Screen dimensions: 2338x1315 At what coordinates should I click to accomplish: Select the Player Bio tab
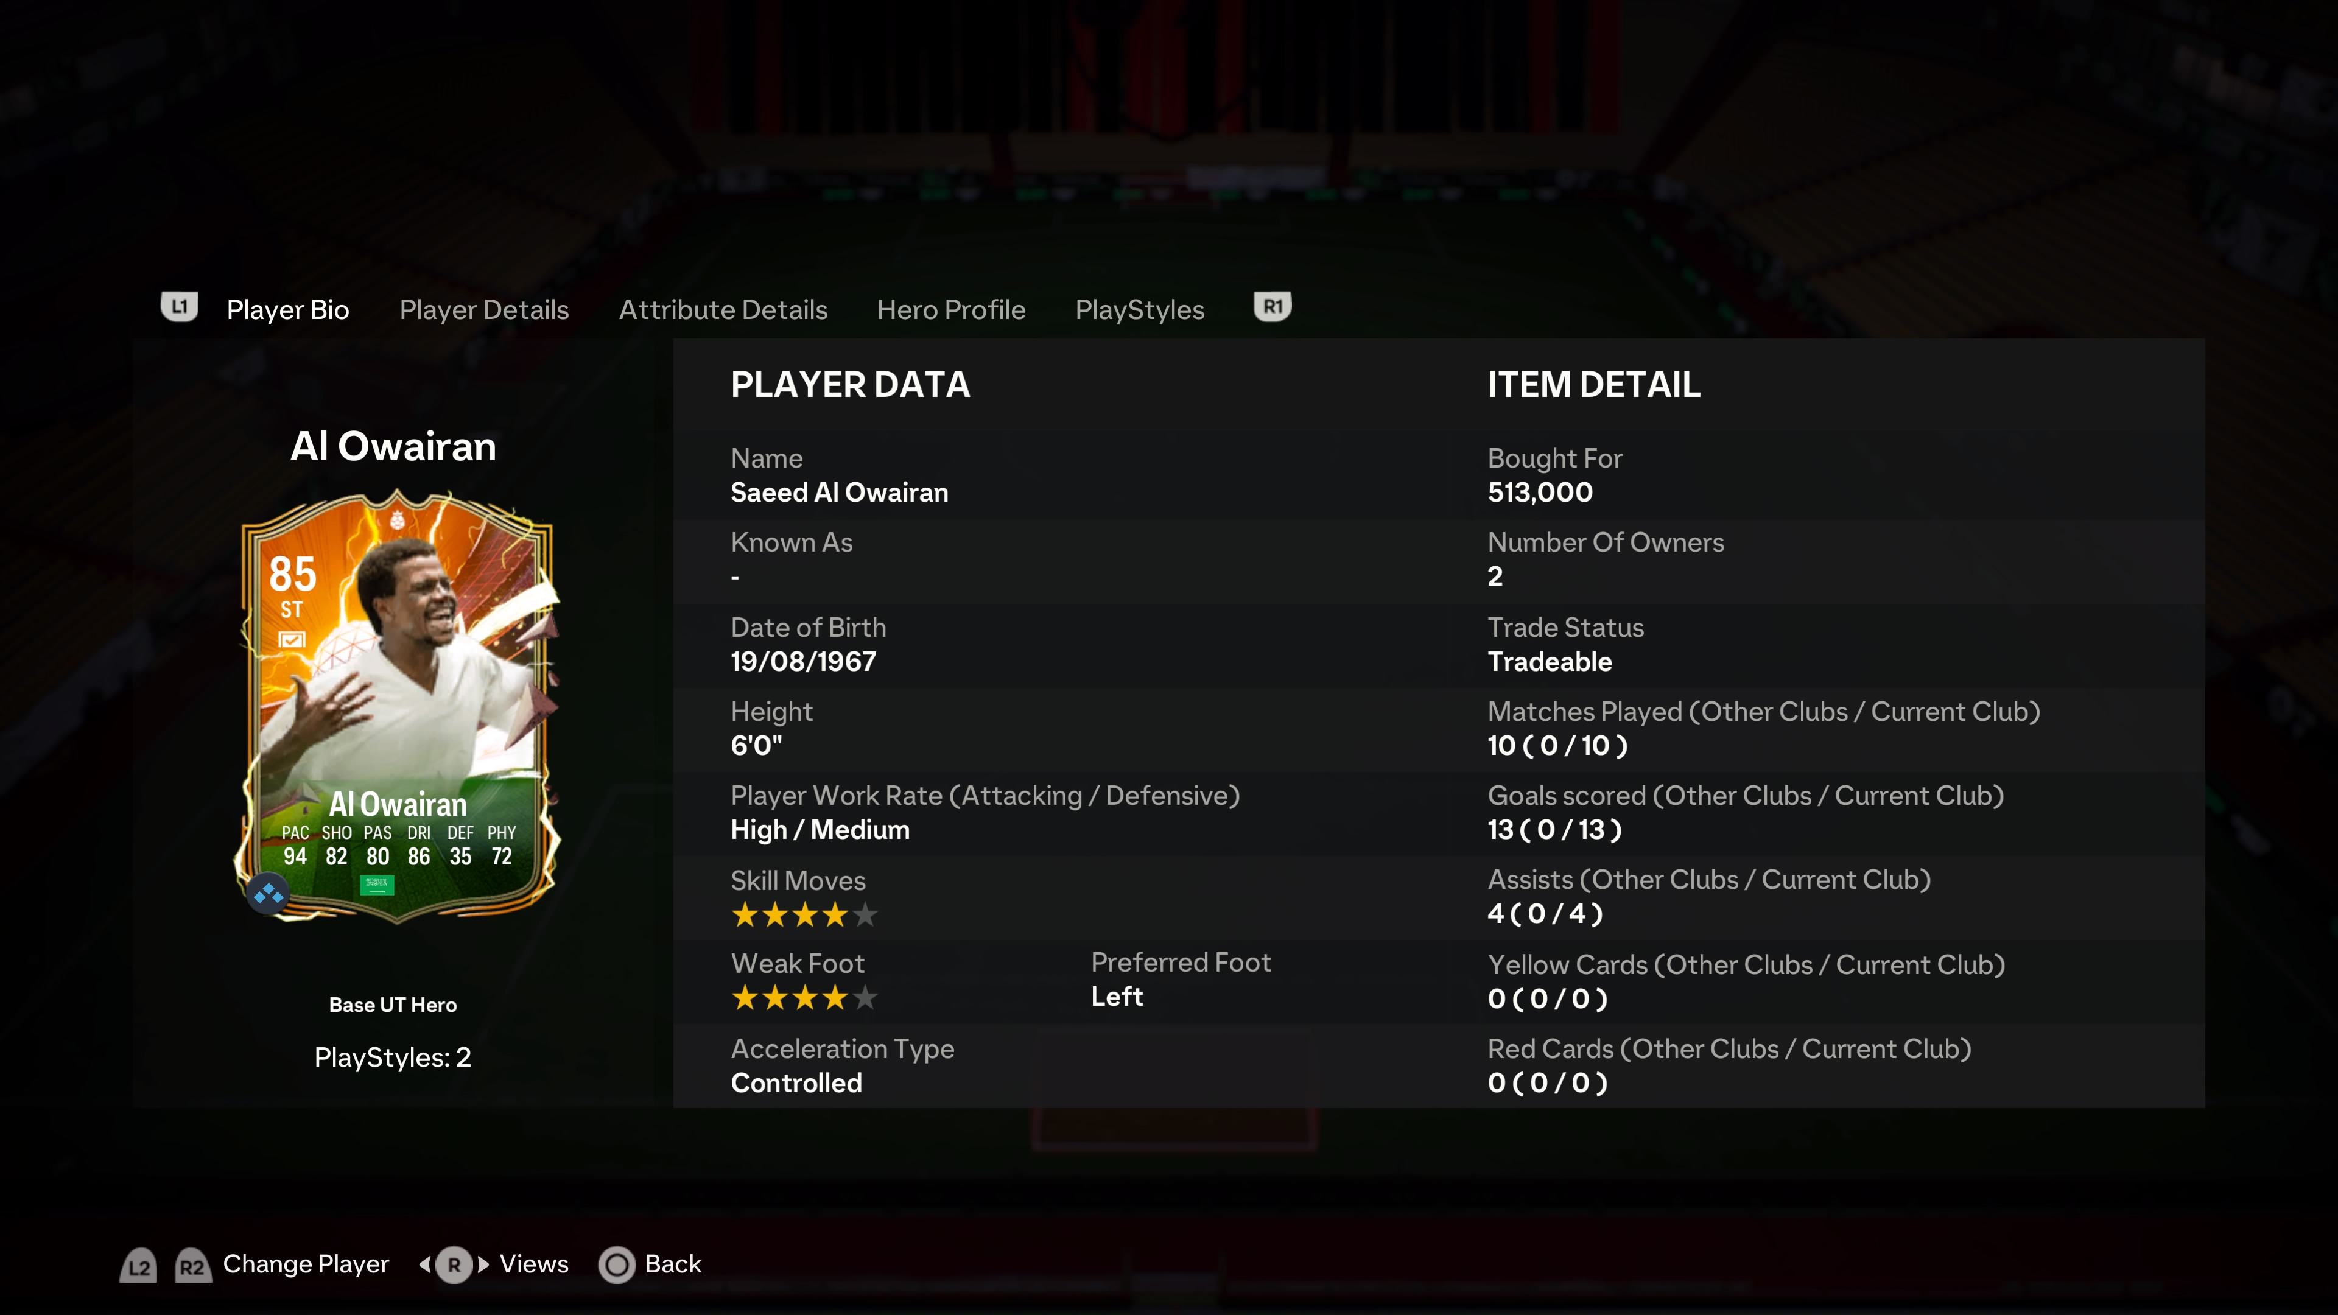point(288,309)
